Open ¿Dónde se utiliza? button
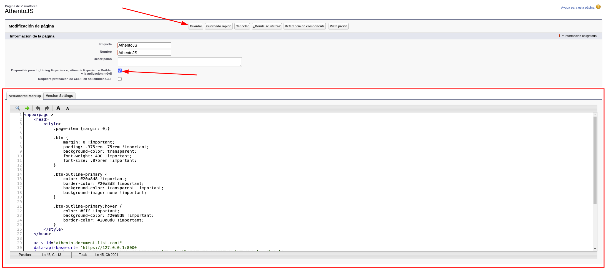This screenshot has width=606, height=272. tap(267, 26)
